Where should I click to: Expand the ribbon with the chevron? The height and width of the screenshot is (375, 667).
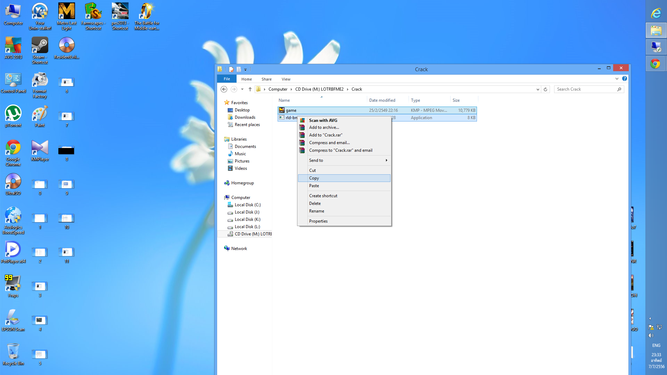click(617, 79)
